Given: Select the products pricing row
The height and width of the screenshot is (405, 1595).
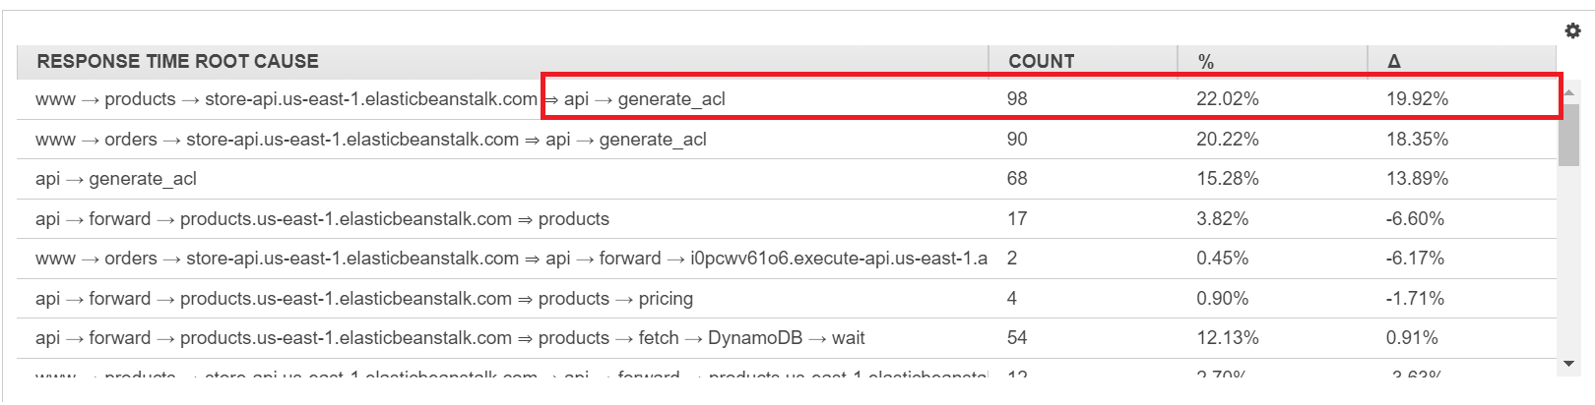Looking at the screenshot, I should 363,299.
